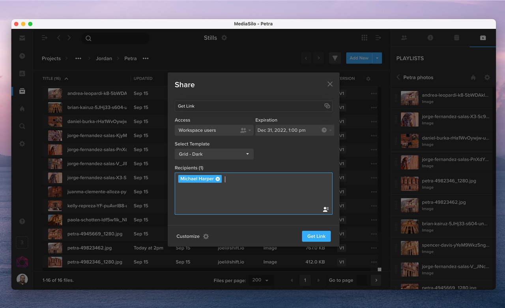Open the Expiration date dropdown
505x308 pixels.
[x=294, y=130]
